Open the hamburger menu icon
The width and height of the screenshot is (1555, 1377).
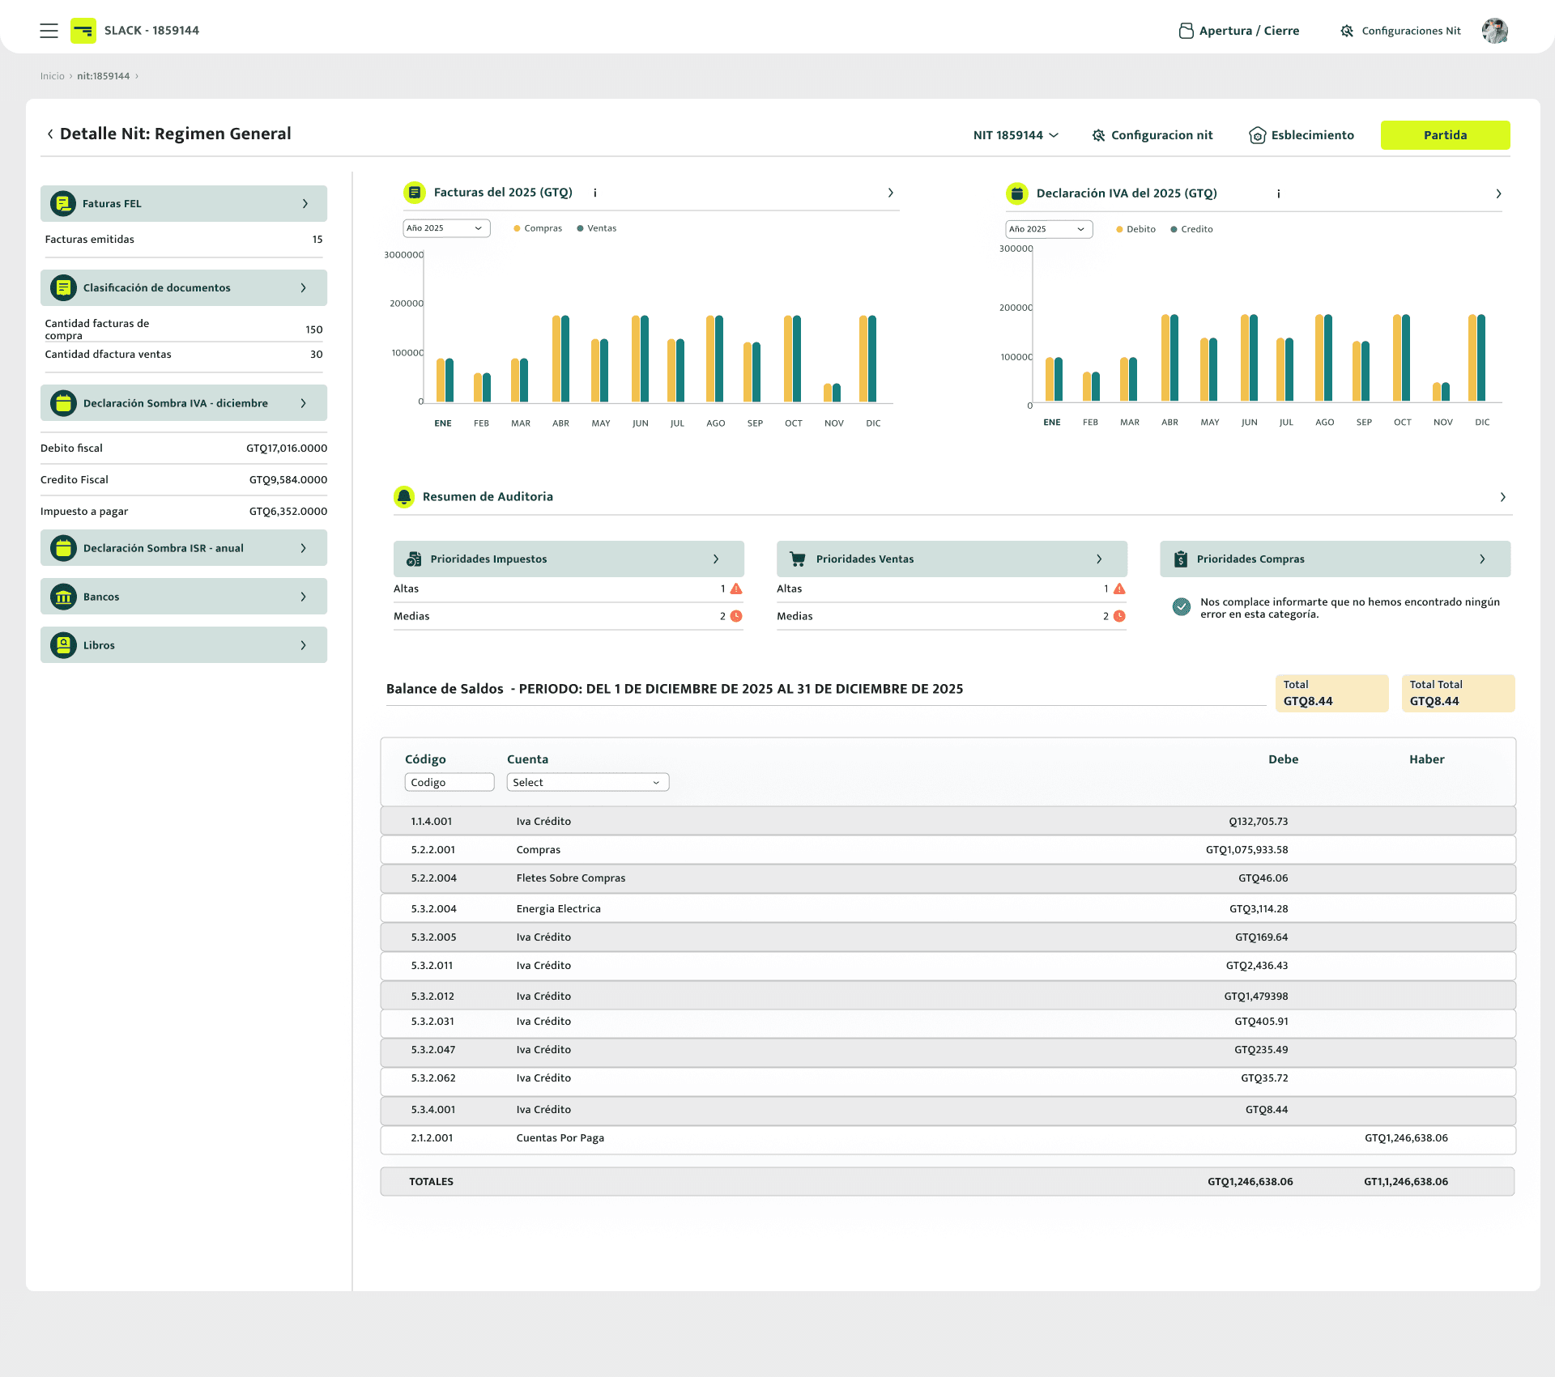click(x=49, y=31)
